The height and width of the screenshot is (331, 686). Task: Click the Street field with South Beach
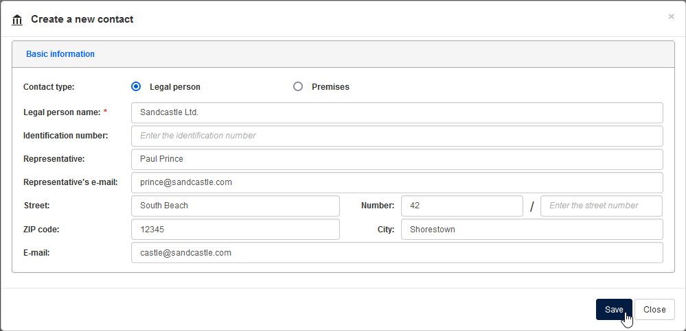235,206
